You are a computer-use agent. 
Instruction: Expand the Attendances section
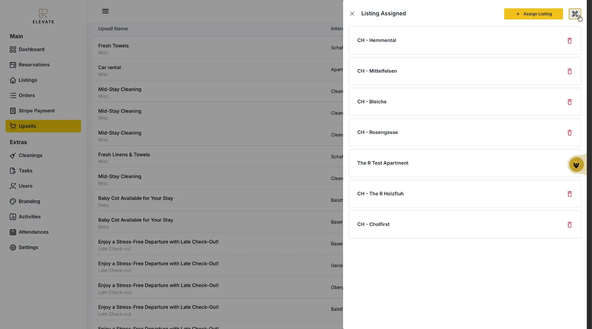coord(34,232)
